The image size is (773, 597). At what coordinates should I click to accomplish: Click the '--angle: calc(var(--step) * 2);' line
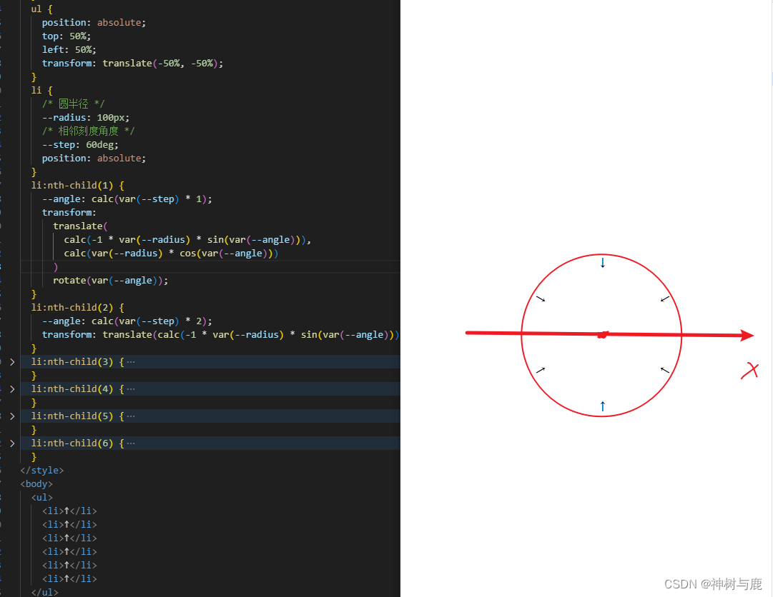[x=127, y=321]
